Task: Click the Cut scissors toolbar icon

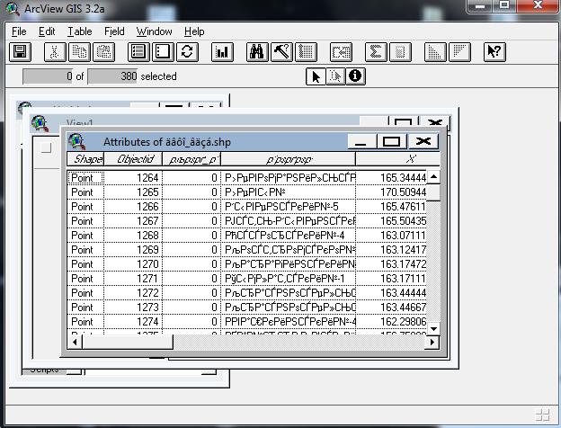Action: tap(54, 52)
